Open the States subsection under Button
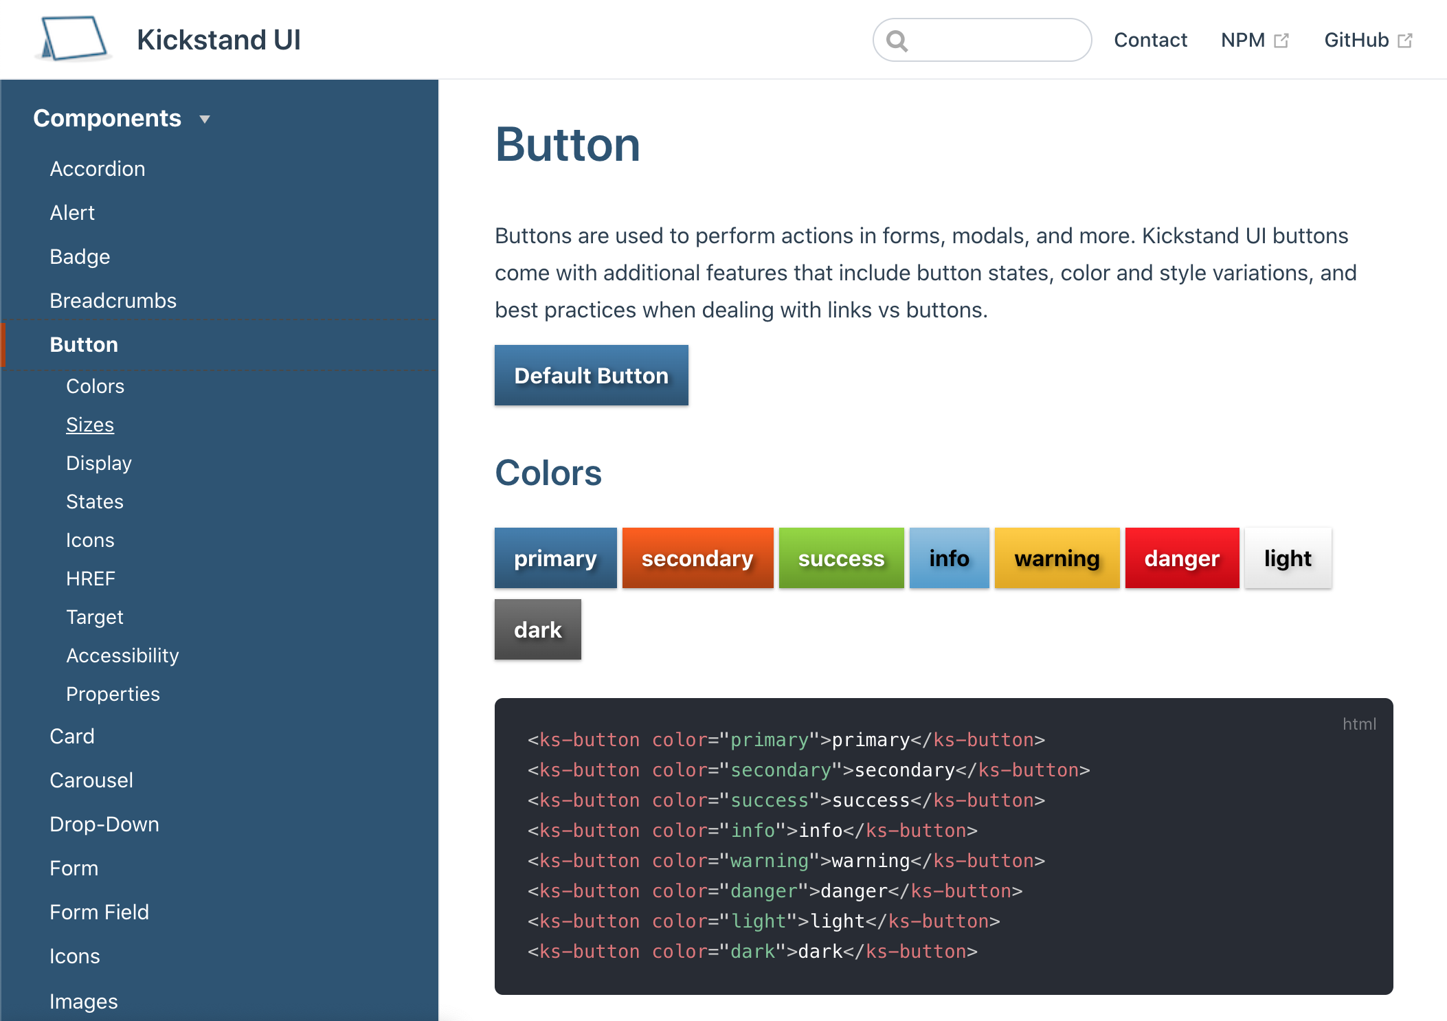 point(95,501)
